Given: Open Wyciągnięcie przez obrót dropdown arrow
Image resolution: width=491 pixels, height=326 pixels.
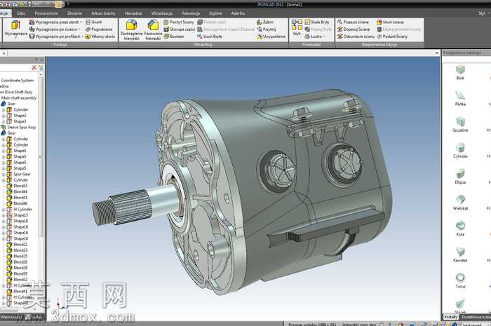Looking at the screenshot, I should [x=81, y=22].
